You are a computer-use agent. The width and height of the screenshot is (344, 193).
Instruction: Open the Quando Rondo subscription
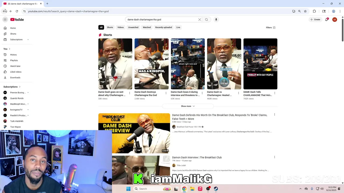tap(16, 98)
